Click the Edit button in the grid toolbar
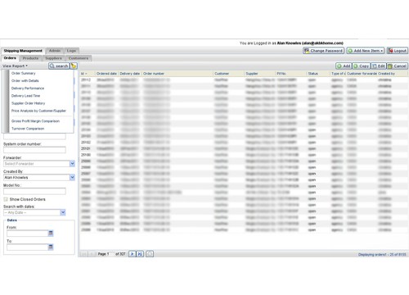Image resolution: width=409 pixels, height=295 pixels. (x=379, y=66)
